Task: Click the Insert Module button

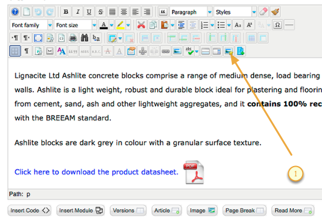Action: tap(80, 210)
